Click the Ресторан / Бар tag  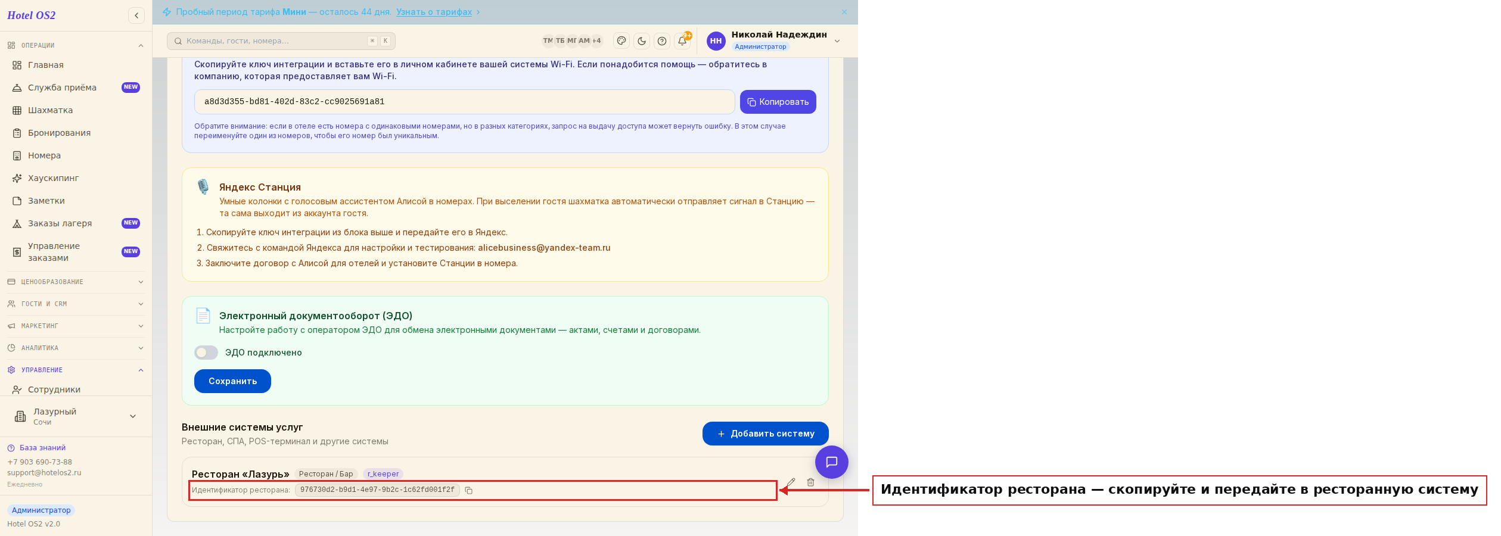coord(326,474)
